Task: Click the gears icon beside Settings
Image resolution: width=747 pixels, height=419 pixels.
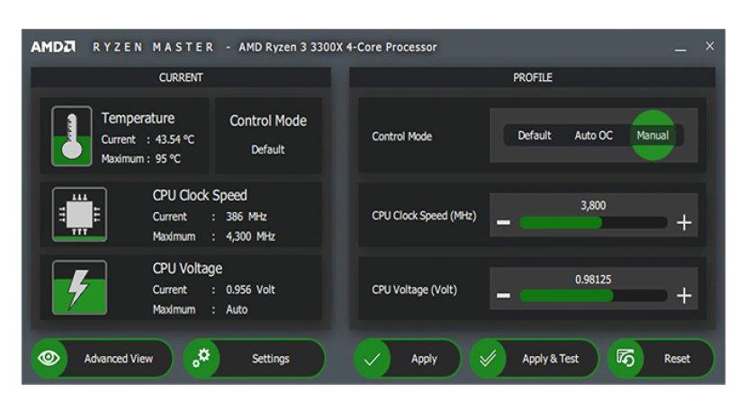Action: coord(201,358)
